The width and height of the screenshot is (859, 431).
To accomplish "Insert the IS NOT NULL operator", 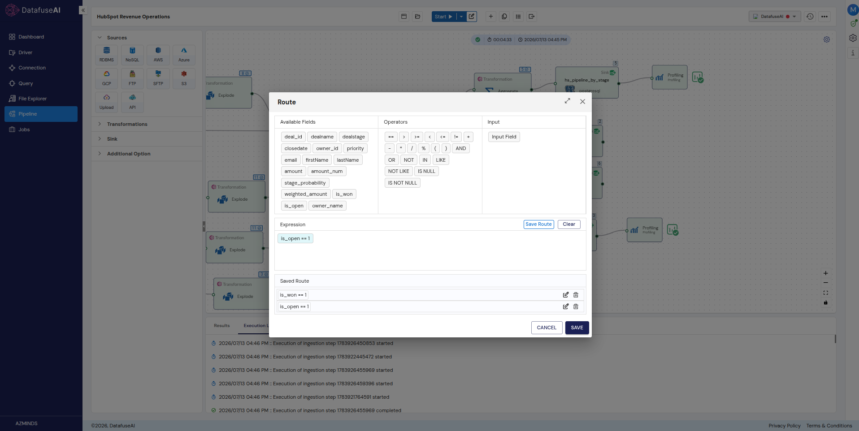I will click(x=403, y=183).
